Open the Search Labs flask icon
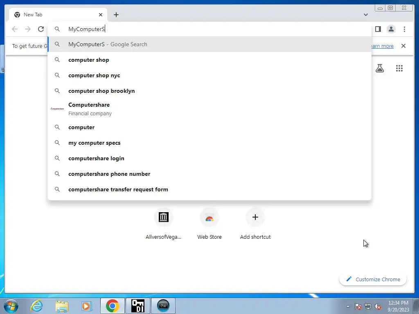 [379, 68]
